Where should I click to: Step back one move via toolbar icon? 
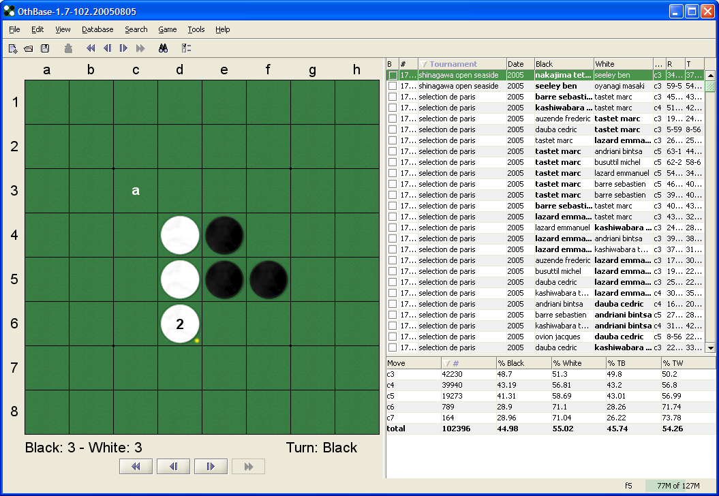click(107, 48)
